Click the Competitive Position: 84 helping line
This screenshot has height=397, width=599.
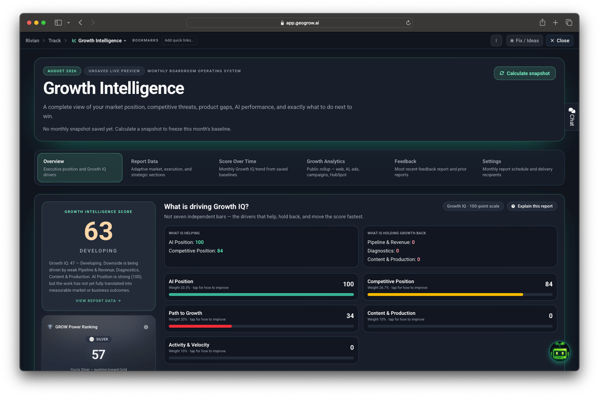tap(196, 251)
